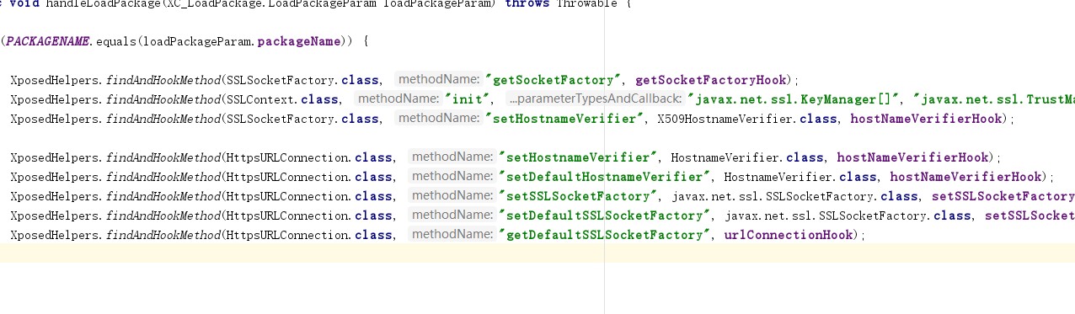This screenshot has width=1075, height=314.
Task: Click the methodName hint before "getDefaultSSLSocketFactory"
Action: [452, 235]
